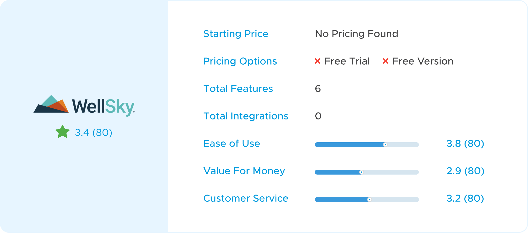The height and width of the screenshot is (233, 528).
Task: Select the Starting Price label
Action: (x=236, y=34)
